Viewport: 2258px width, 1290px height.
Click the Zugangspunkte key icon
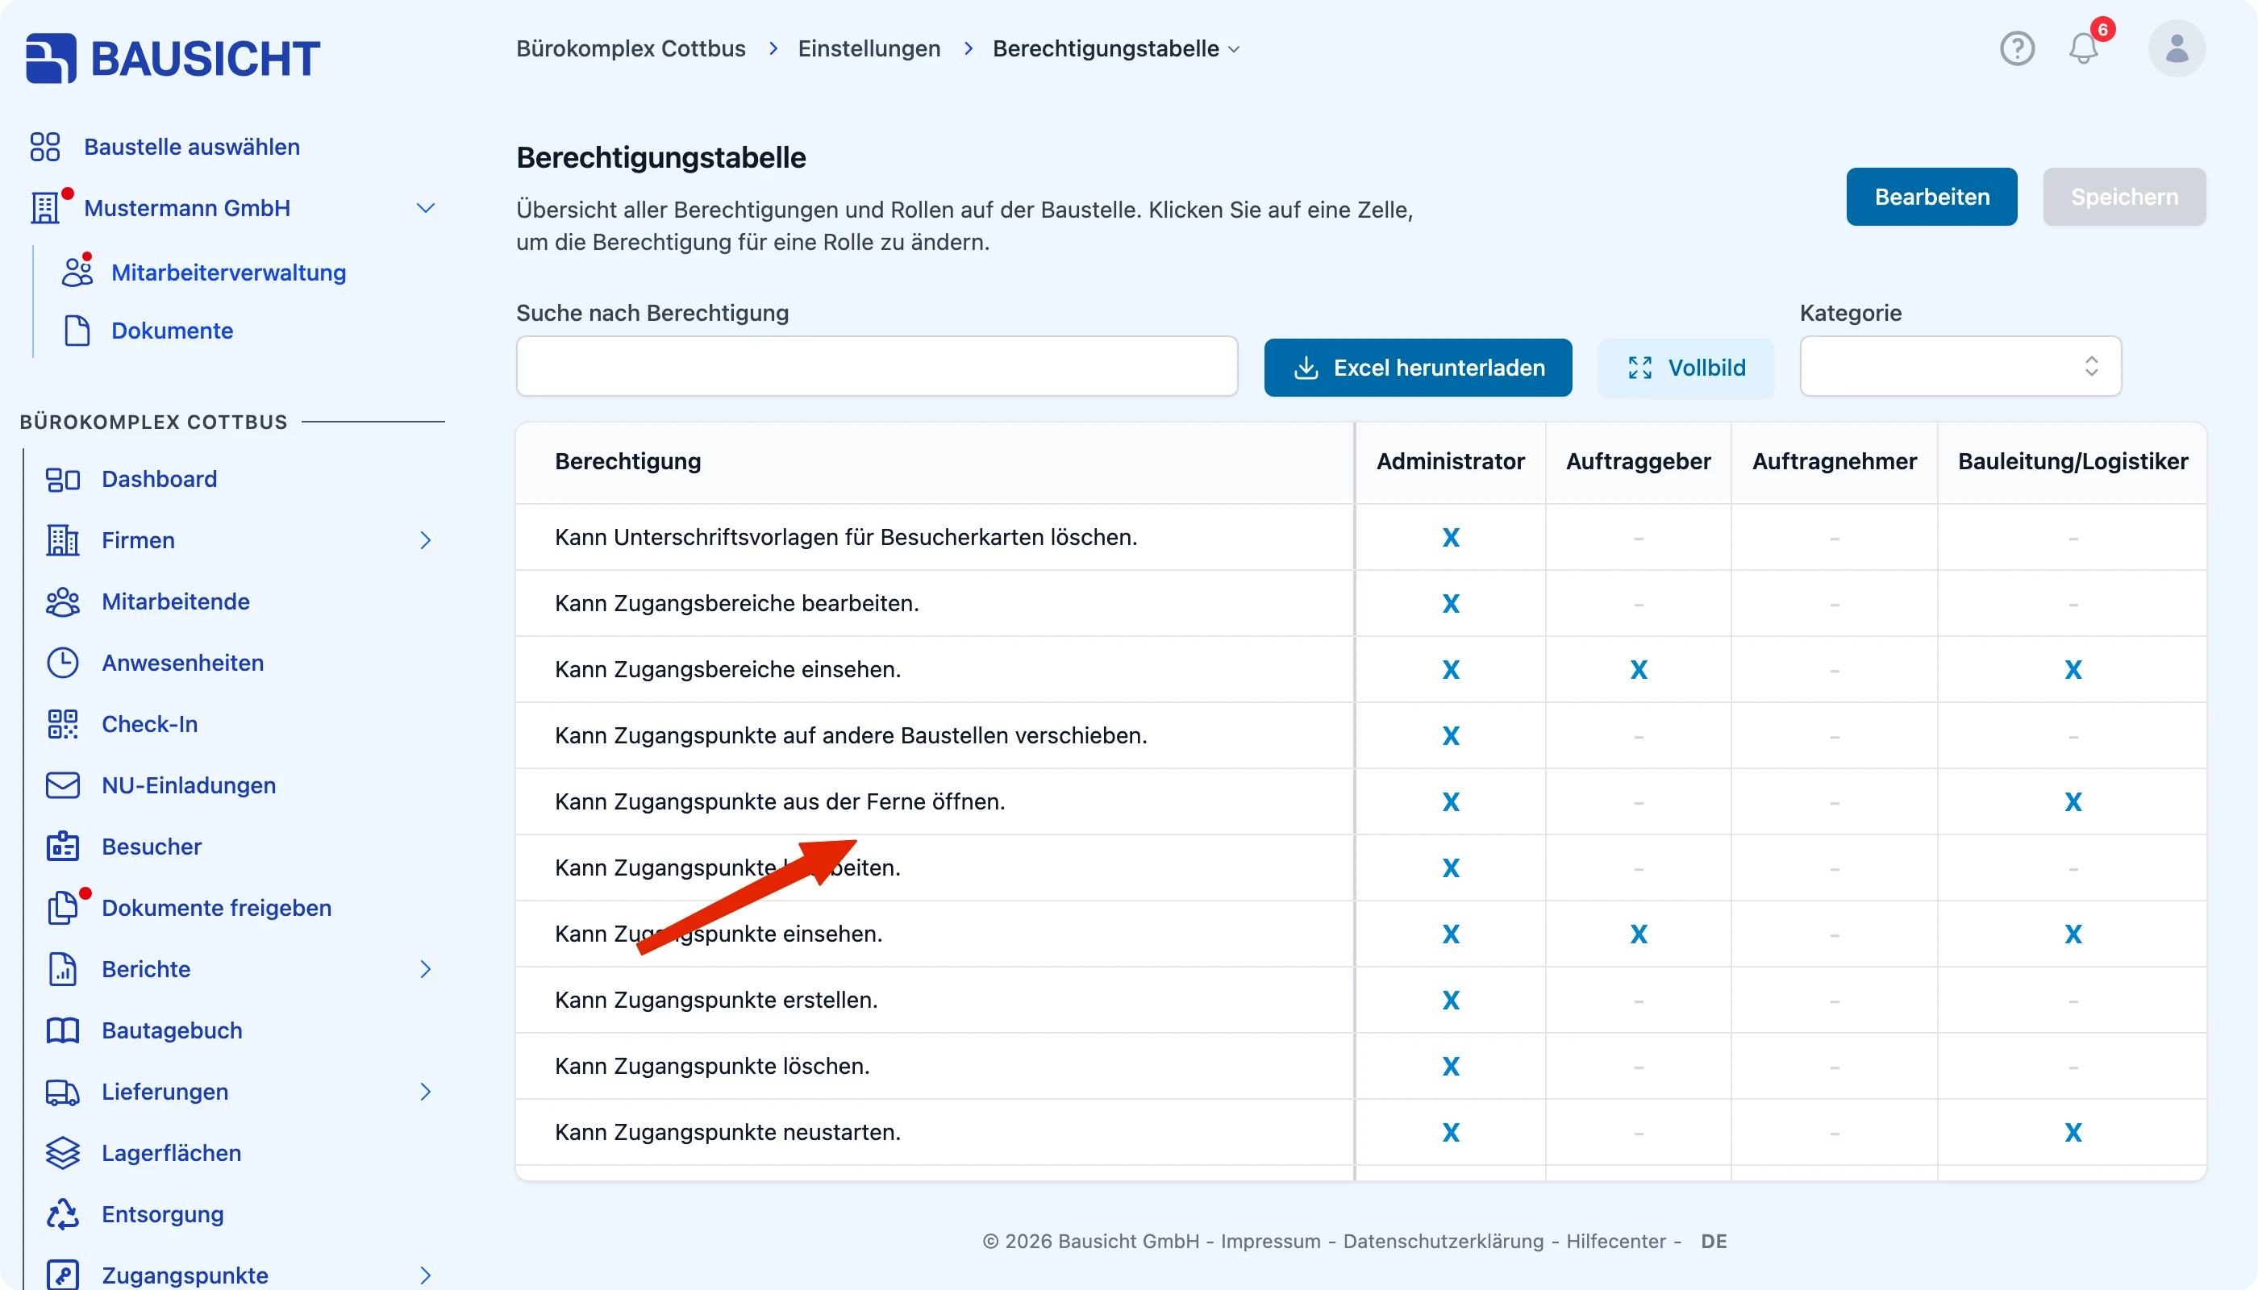click(x=63, y=1275)
